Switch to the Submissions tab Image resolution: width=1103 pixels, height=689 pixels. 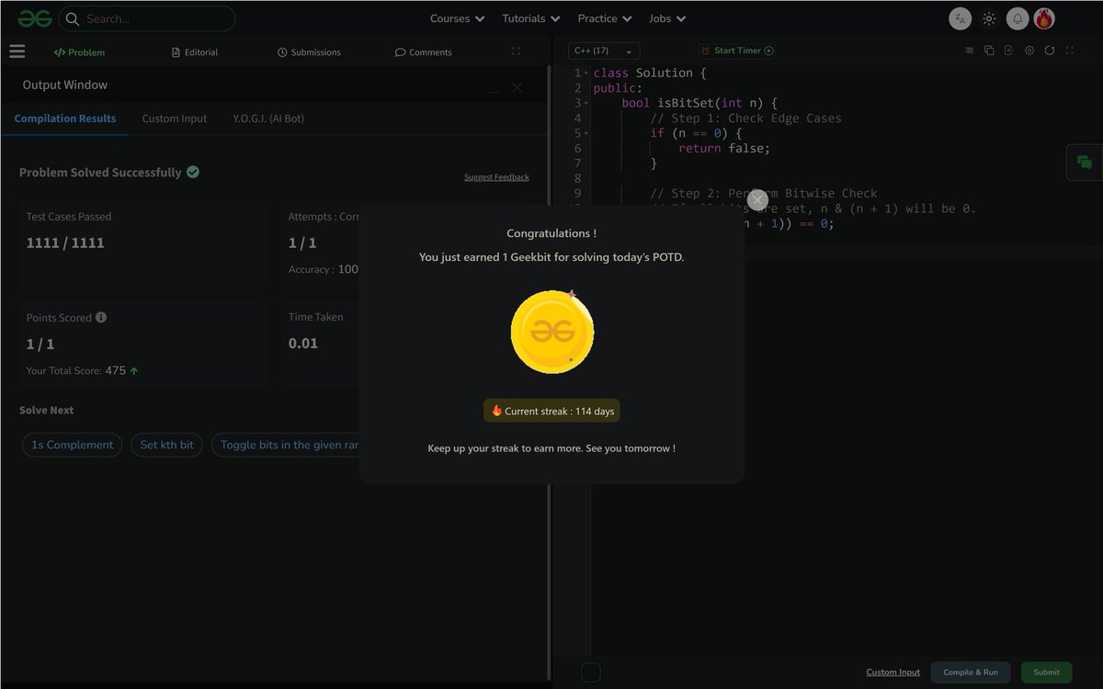[309, 52]
